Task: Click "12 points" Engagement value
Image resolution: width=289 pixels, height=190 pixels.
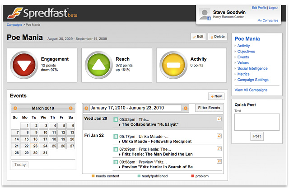Action: pos(48,65)
